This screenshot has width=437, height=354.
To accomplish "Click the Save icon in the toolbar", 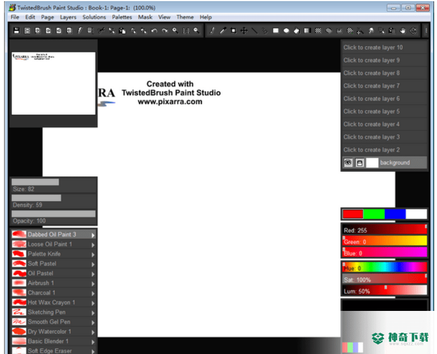I will 17,30.
